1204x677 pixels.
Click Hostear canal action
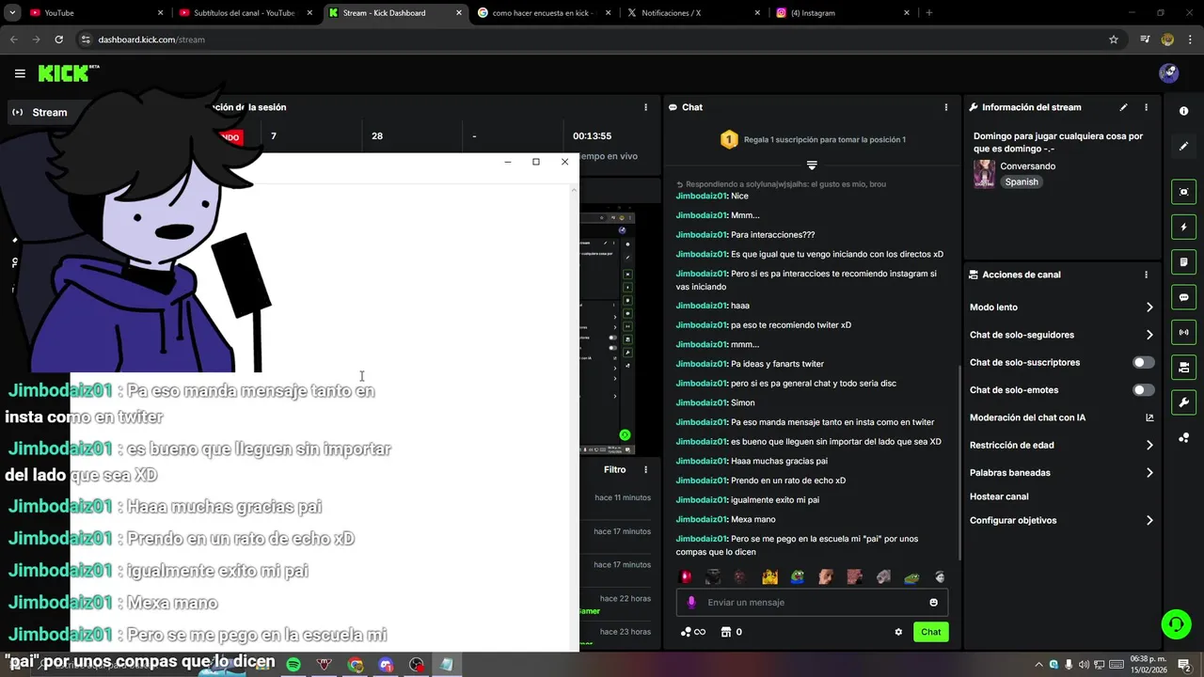coord(999,496)
